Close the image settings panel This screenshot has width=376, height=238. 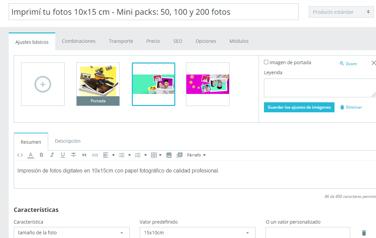[373, 63]
